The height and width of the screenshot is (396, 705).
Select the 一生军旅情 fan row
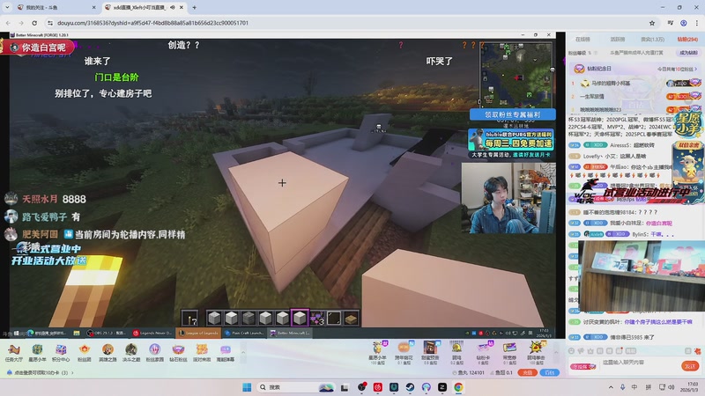pyautogui.click(x=634, y=97)
